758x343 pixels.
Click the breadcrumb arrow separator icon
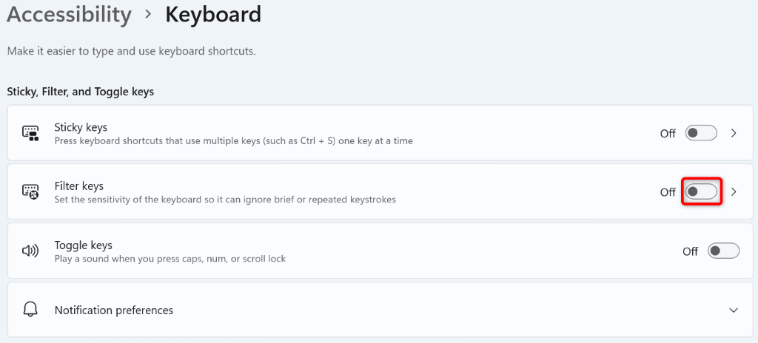pyautogui.click(x=148, y=15)
